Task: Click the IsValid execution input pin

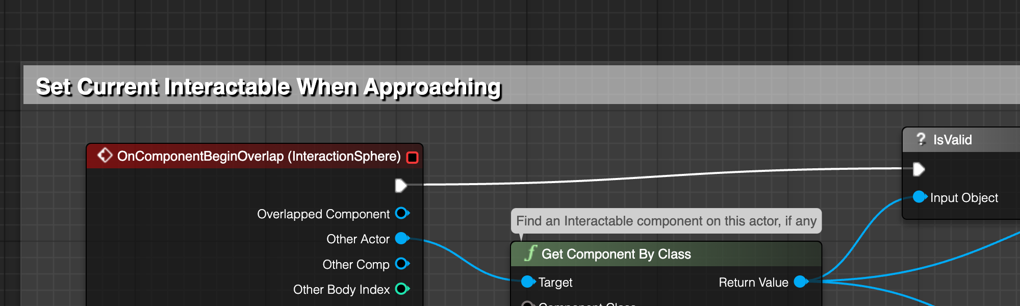Action: tap(919, 169)
